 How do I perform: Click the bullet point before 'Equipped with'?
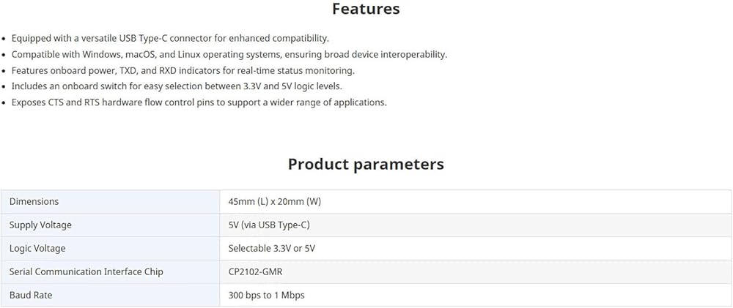click(4, 39)
